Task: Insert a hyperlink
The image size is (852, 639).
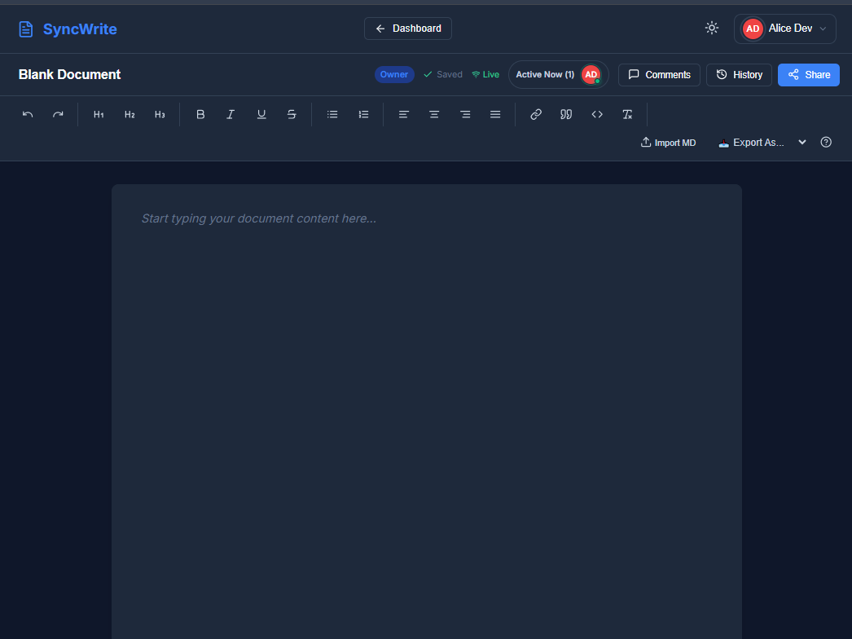Action: click(536, 114)
